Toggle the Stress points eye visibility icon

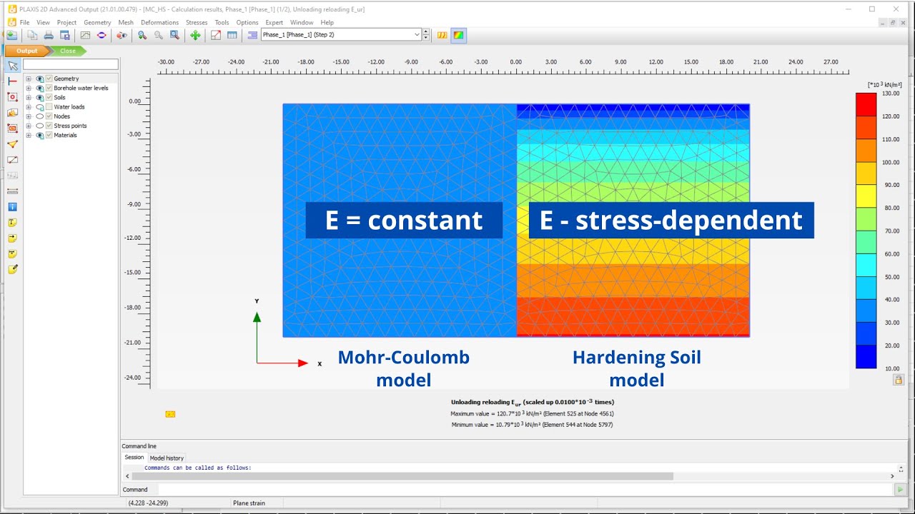[x=40, y=126]
